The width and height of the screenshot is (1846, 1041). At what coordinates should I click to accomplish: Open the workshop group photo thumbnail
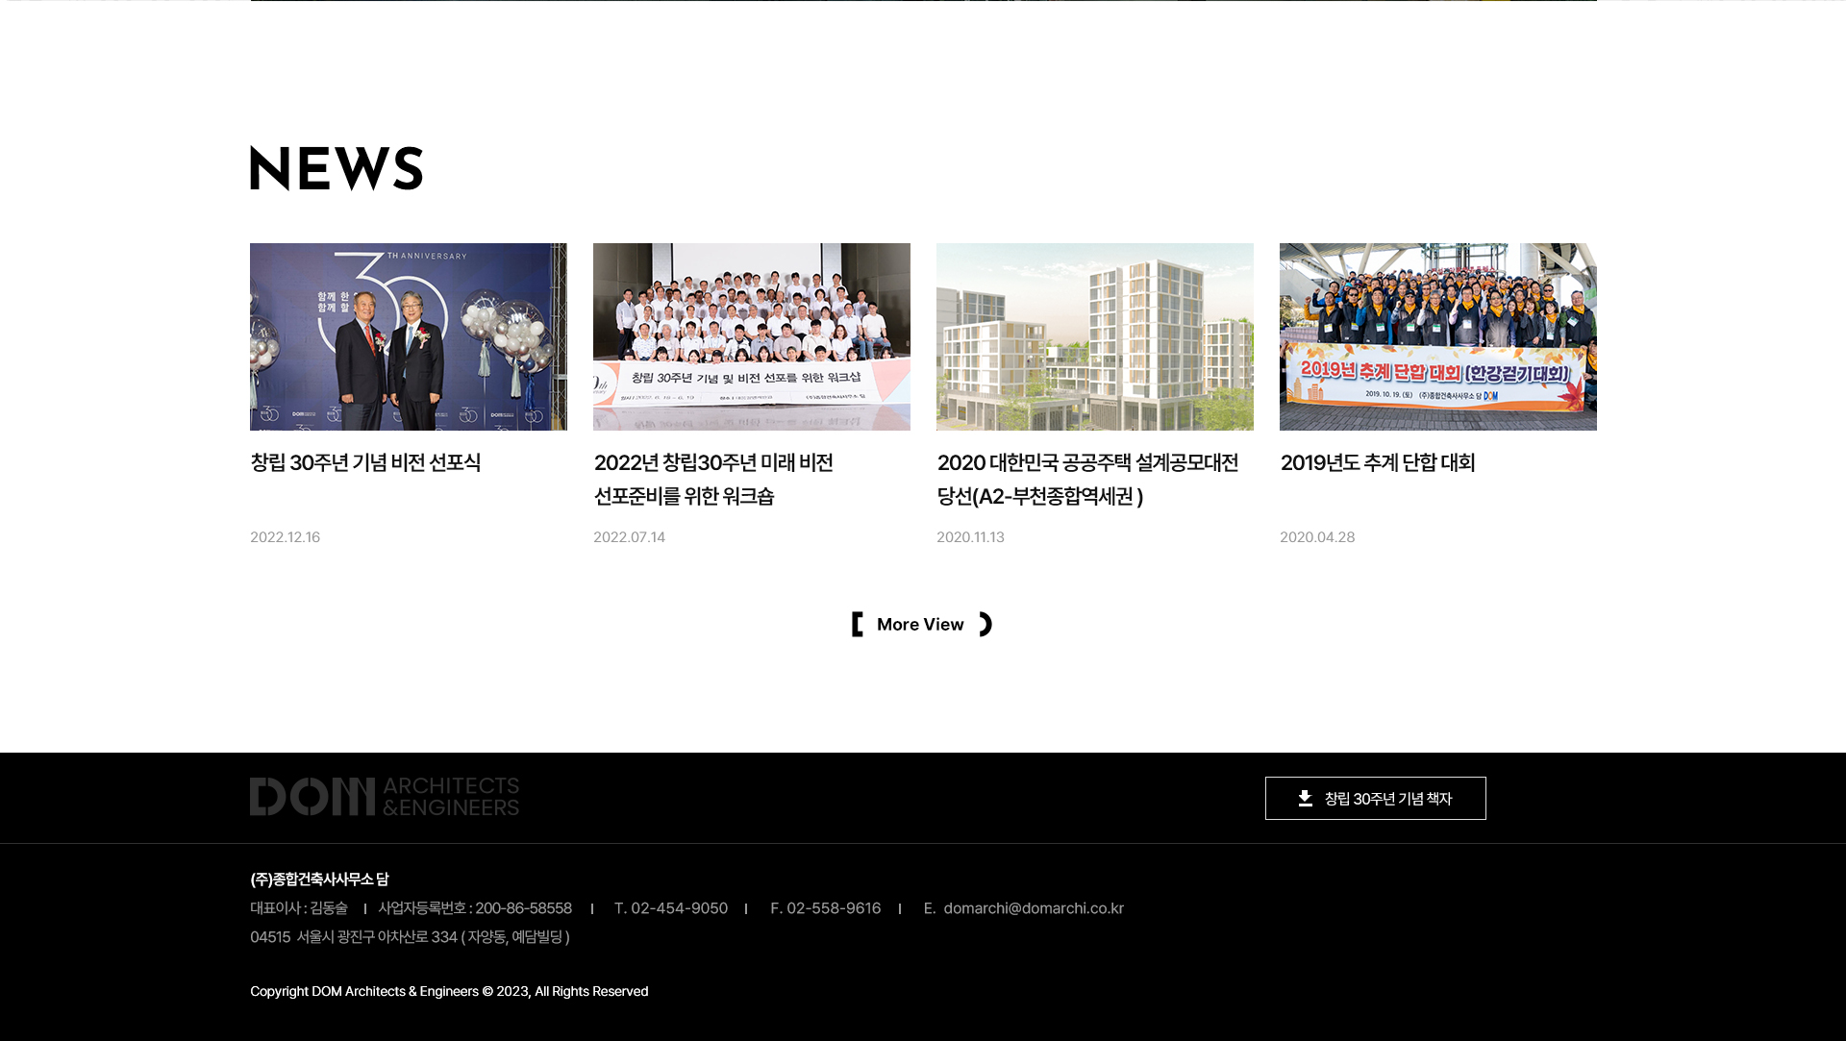[x=751, y=336]
